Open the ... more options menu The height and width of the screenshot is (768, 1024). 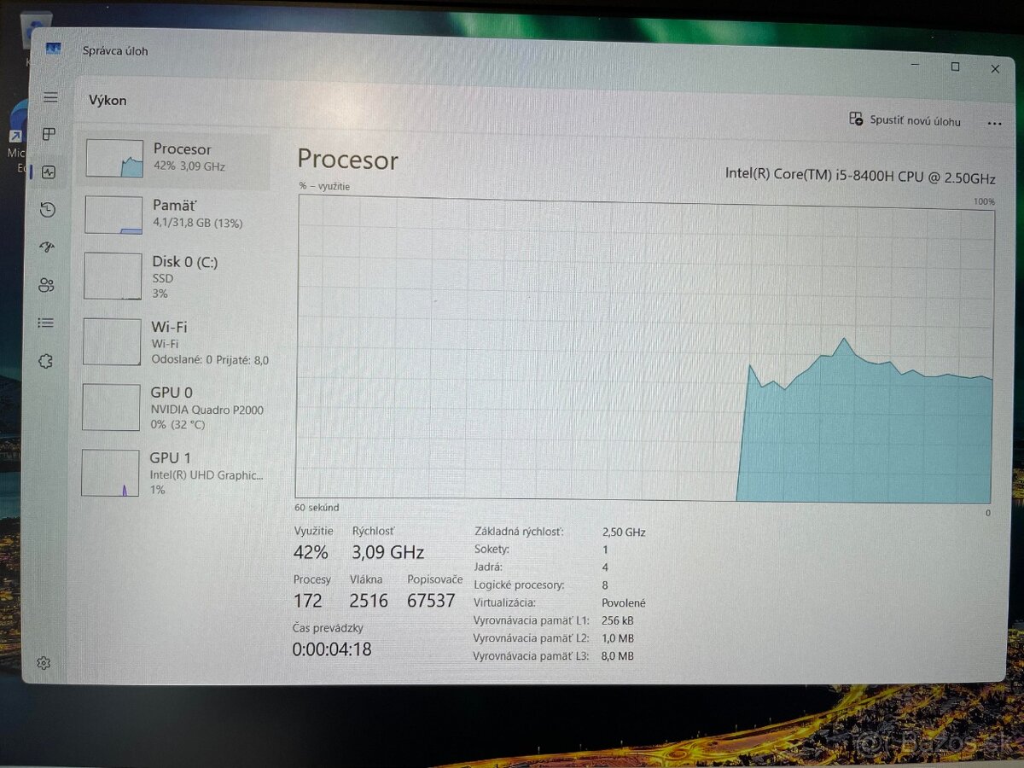coord(994,122)
